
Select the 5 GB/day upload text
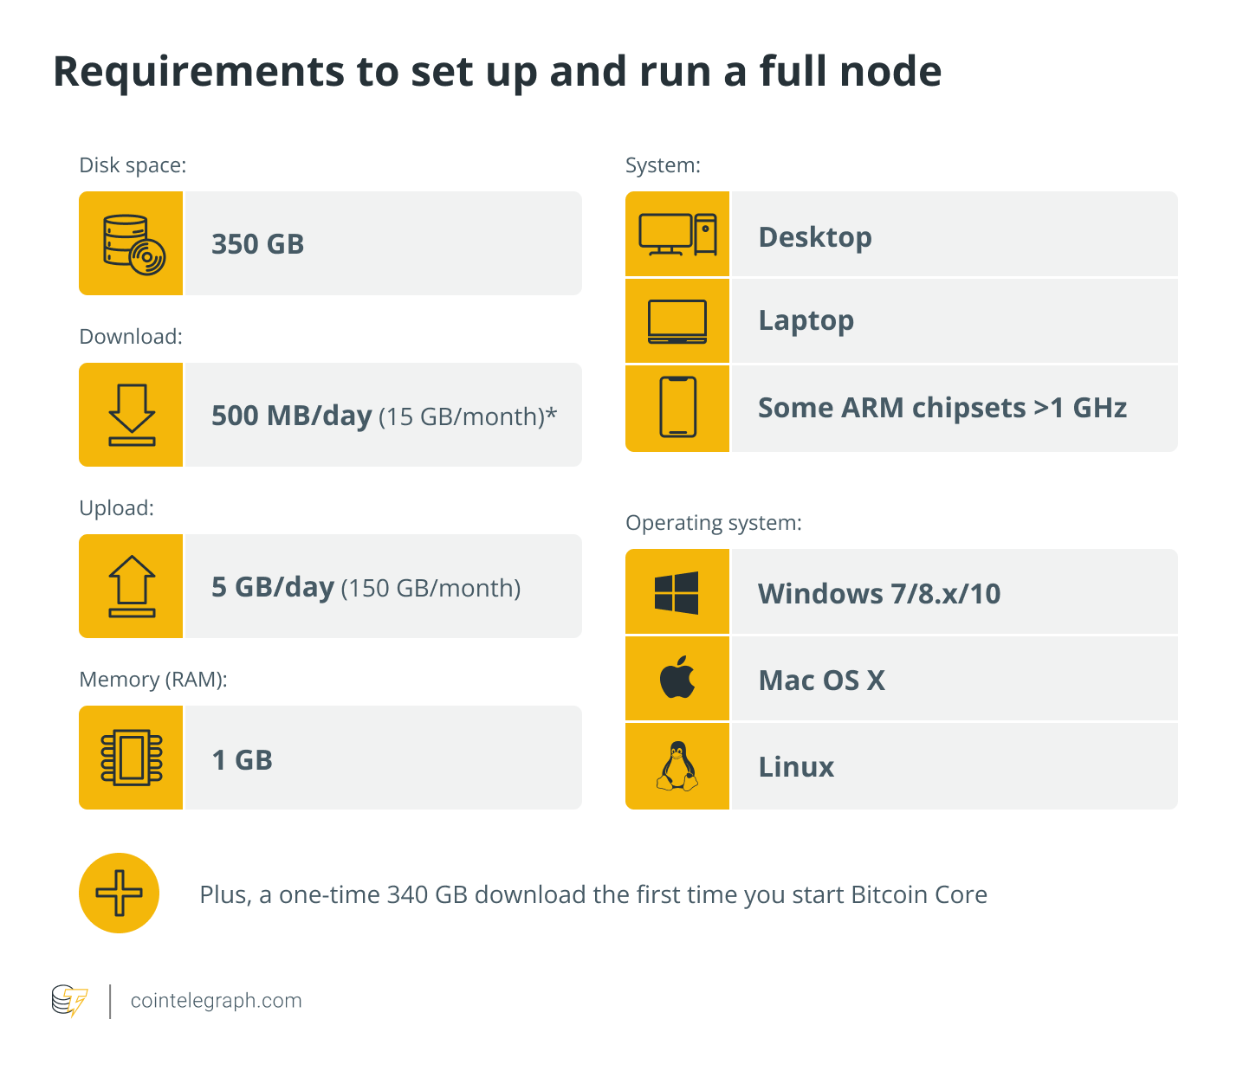tap(273, 587)
